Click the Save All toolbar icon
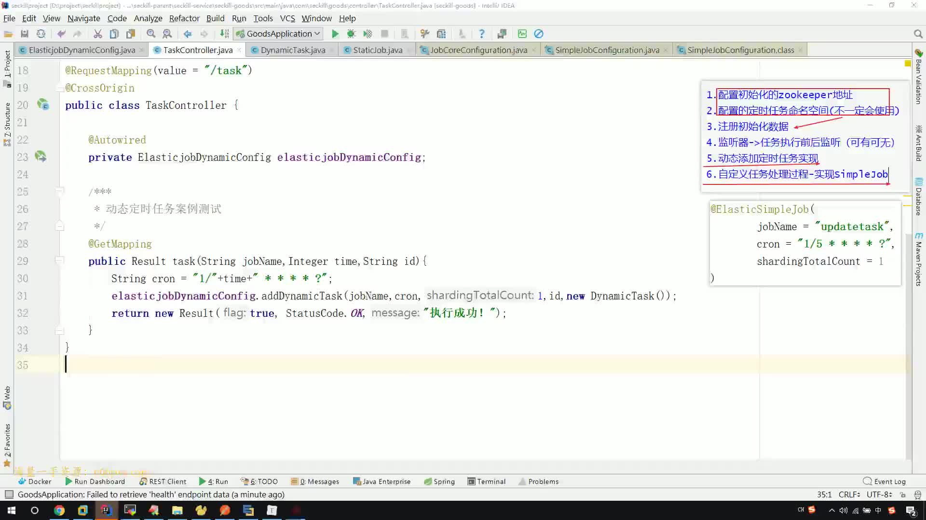 click(25, 34)
